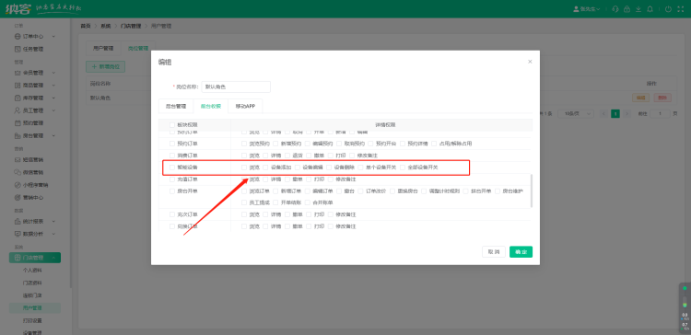Check the 智能设备 module checkbox
Image resolution: width=691 pixels, height=335 pixels.
tap(172, 167)
